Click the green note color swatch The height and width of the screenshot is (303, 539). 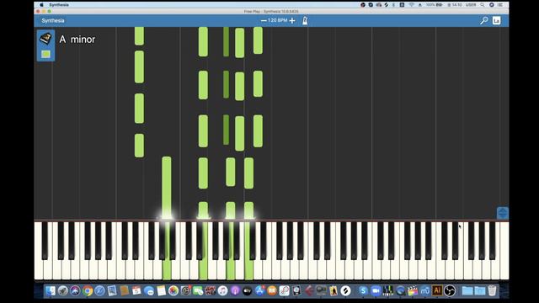[45, 54]
